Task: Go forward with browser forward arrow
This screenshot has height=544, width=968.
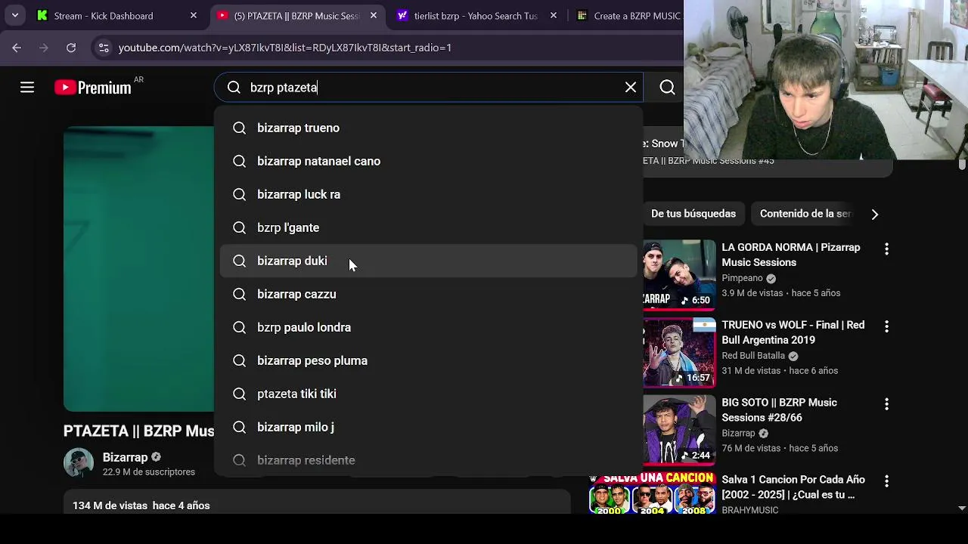Action: (44, 48)
